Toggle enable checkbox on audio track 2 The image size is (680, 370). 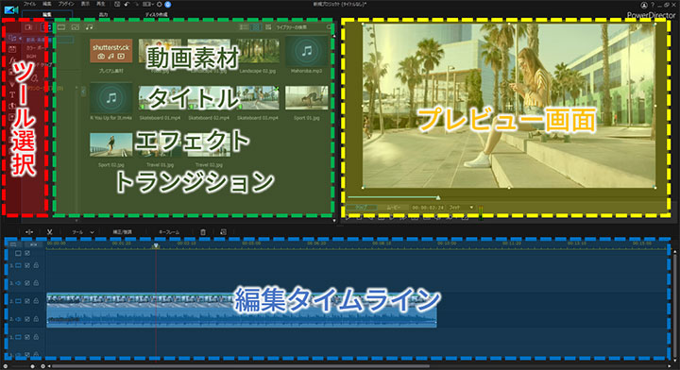27,319
